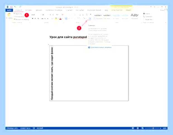173x135 pixels.
Task: Toggle italic formatting
Action: (35, 19)
